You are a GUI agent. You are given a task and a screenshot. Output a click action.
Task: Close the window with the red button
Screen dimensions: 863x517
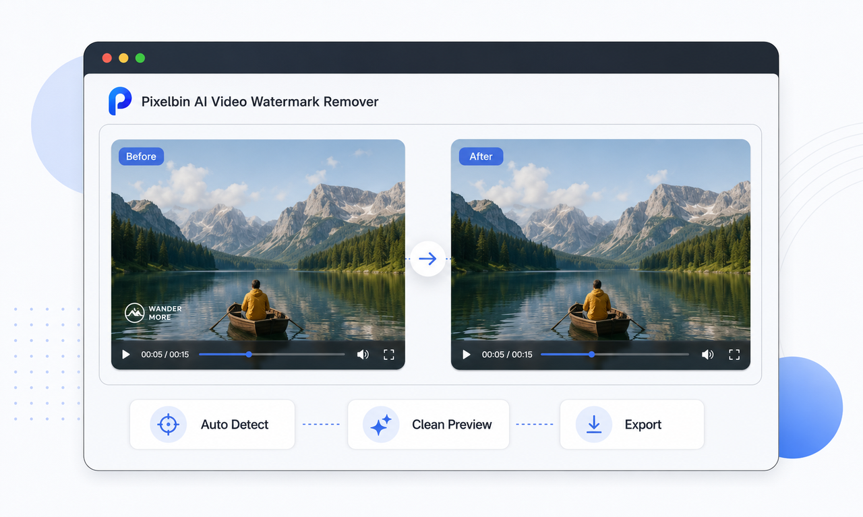tap(107, 58)
